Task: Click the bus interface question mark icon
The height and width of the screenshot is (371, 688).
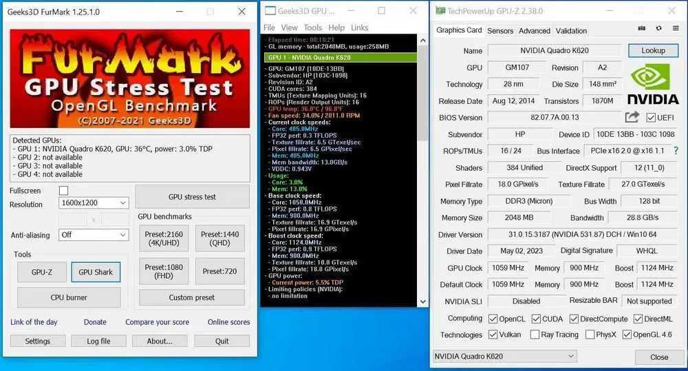Action: [676, 151]
